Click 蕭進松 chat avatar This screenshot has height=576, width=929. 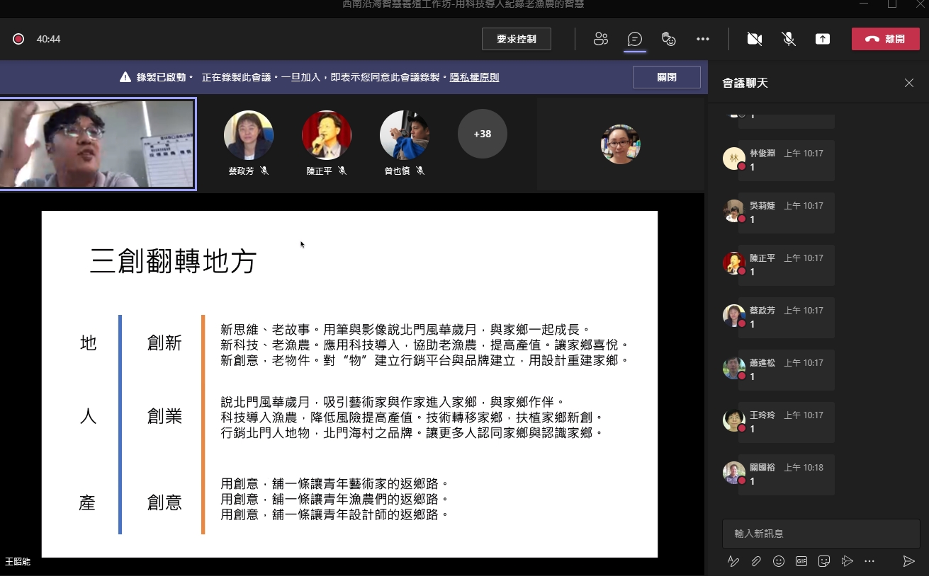click(733, 368)
